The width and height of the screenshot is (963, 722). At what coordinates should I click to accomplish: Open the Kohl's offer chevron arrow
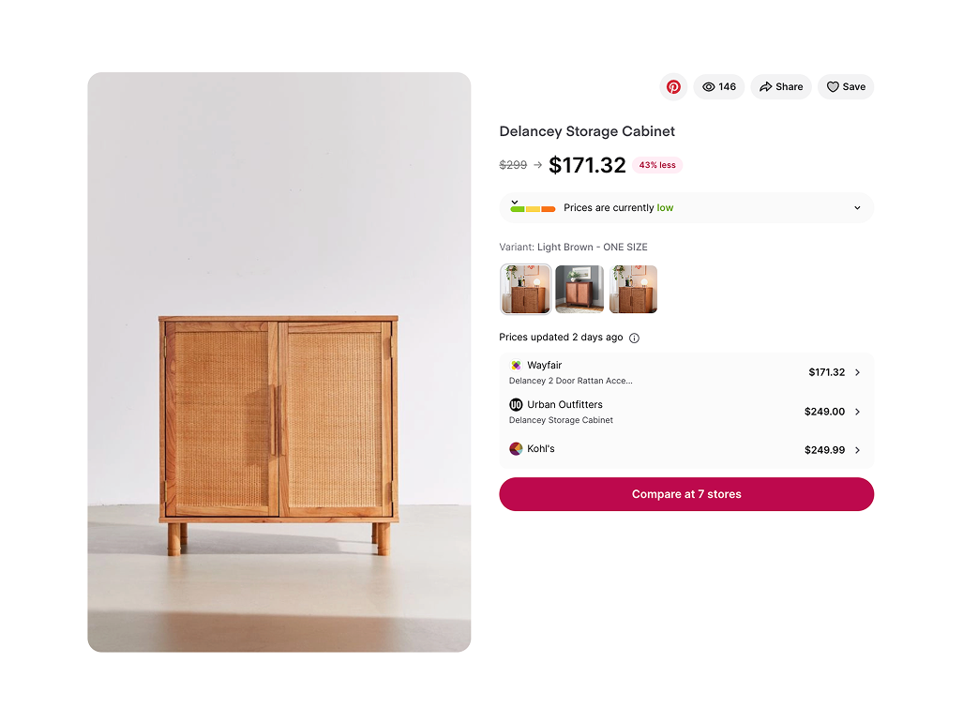[857, 450]
